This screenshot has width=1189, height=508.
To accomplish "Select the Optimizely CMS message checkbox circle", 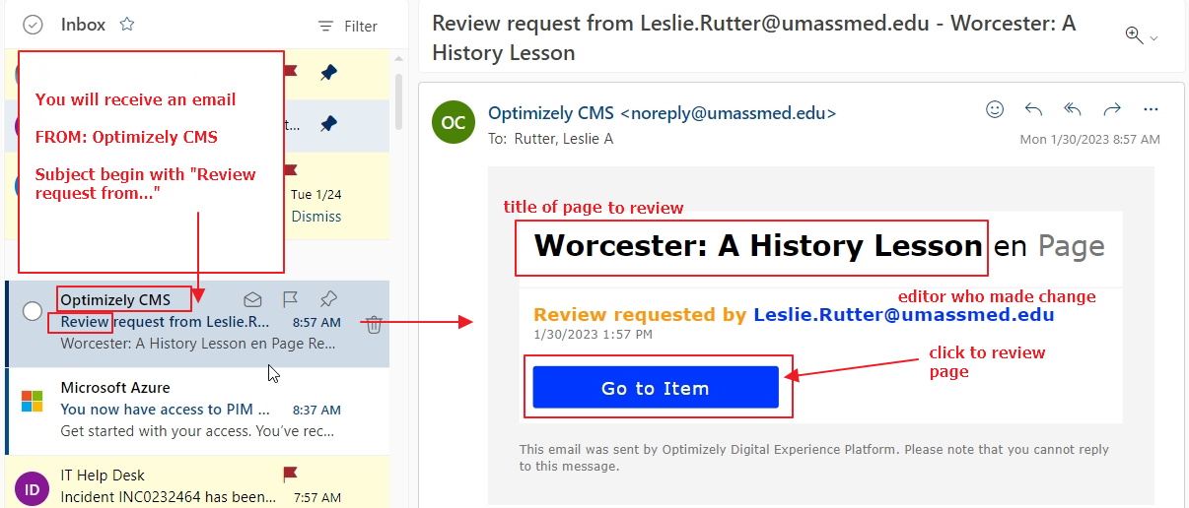I will tap(33, 311).
